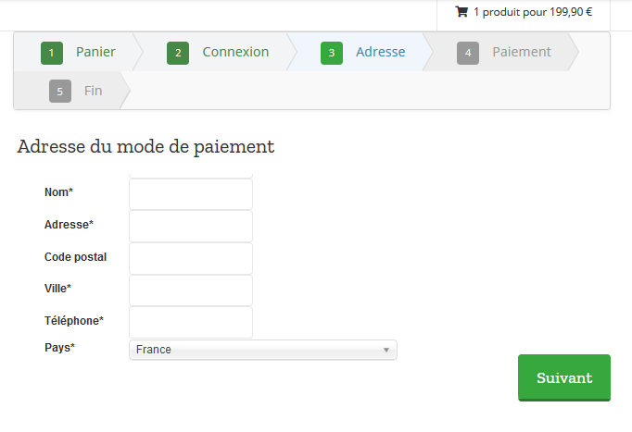Click the step 4 number badge

click(468, 53)
